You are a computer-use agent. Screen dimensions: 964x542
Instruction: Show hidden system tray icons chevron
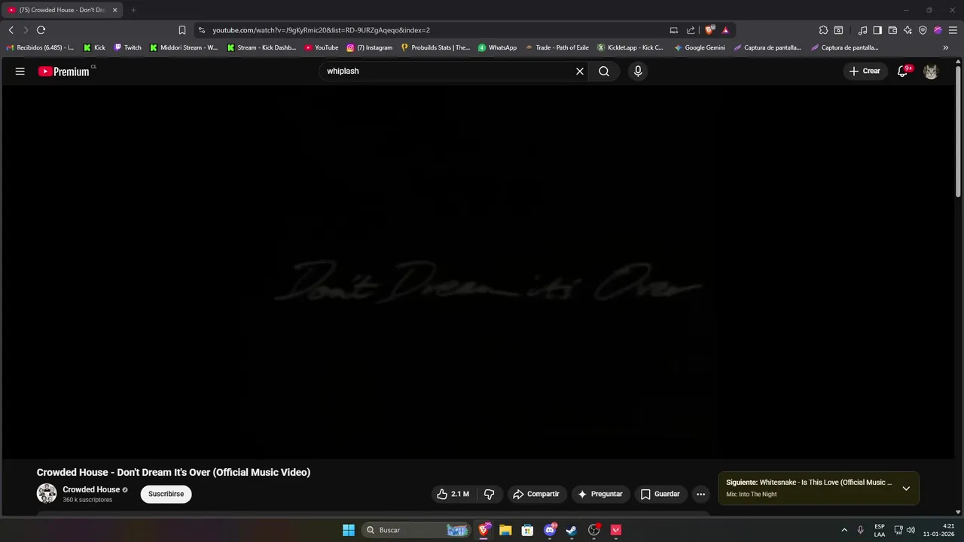844,530
